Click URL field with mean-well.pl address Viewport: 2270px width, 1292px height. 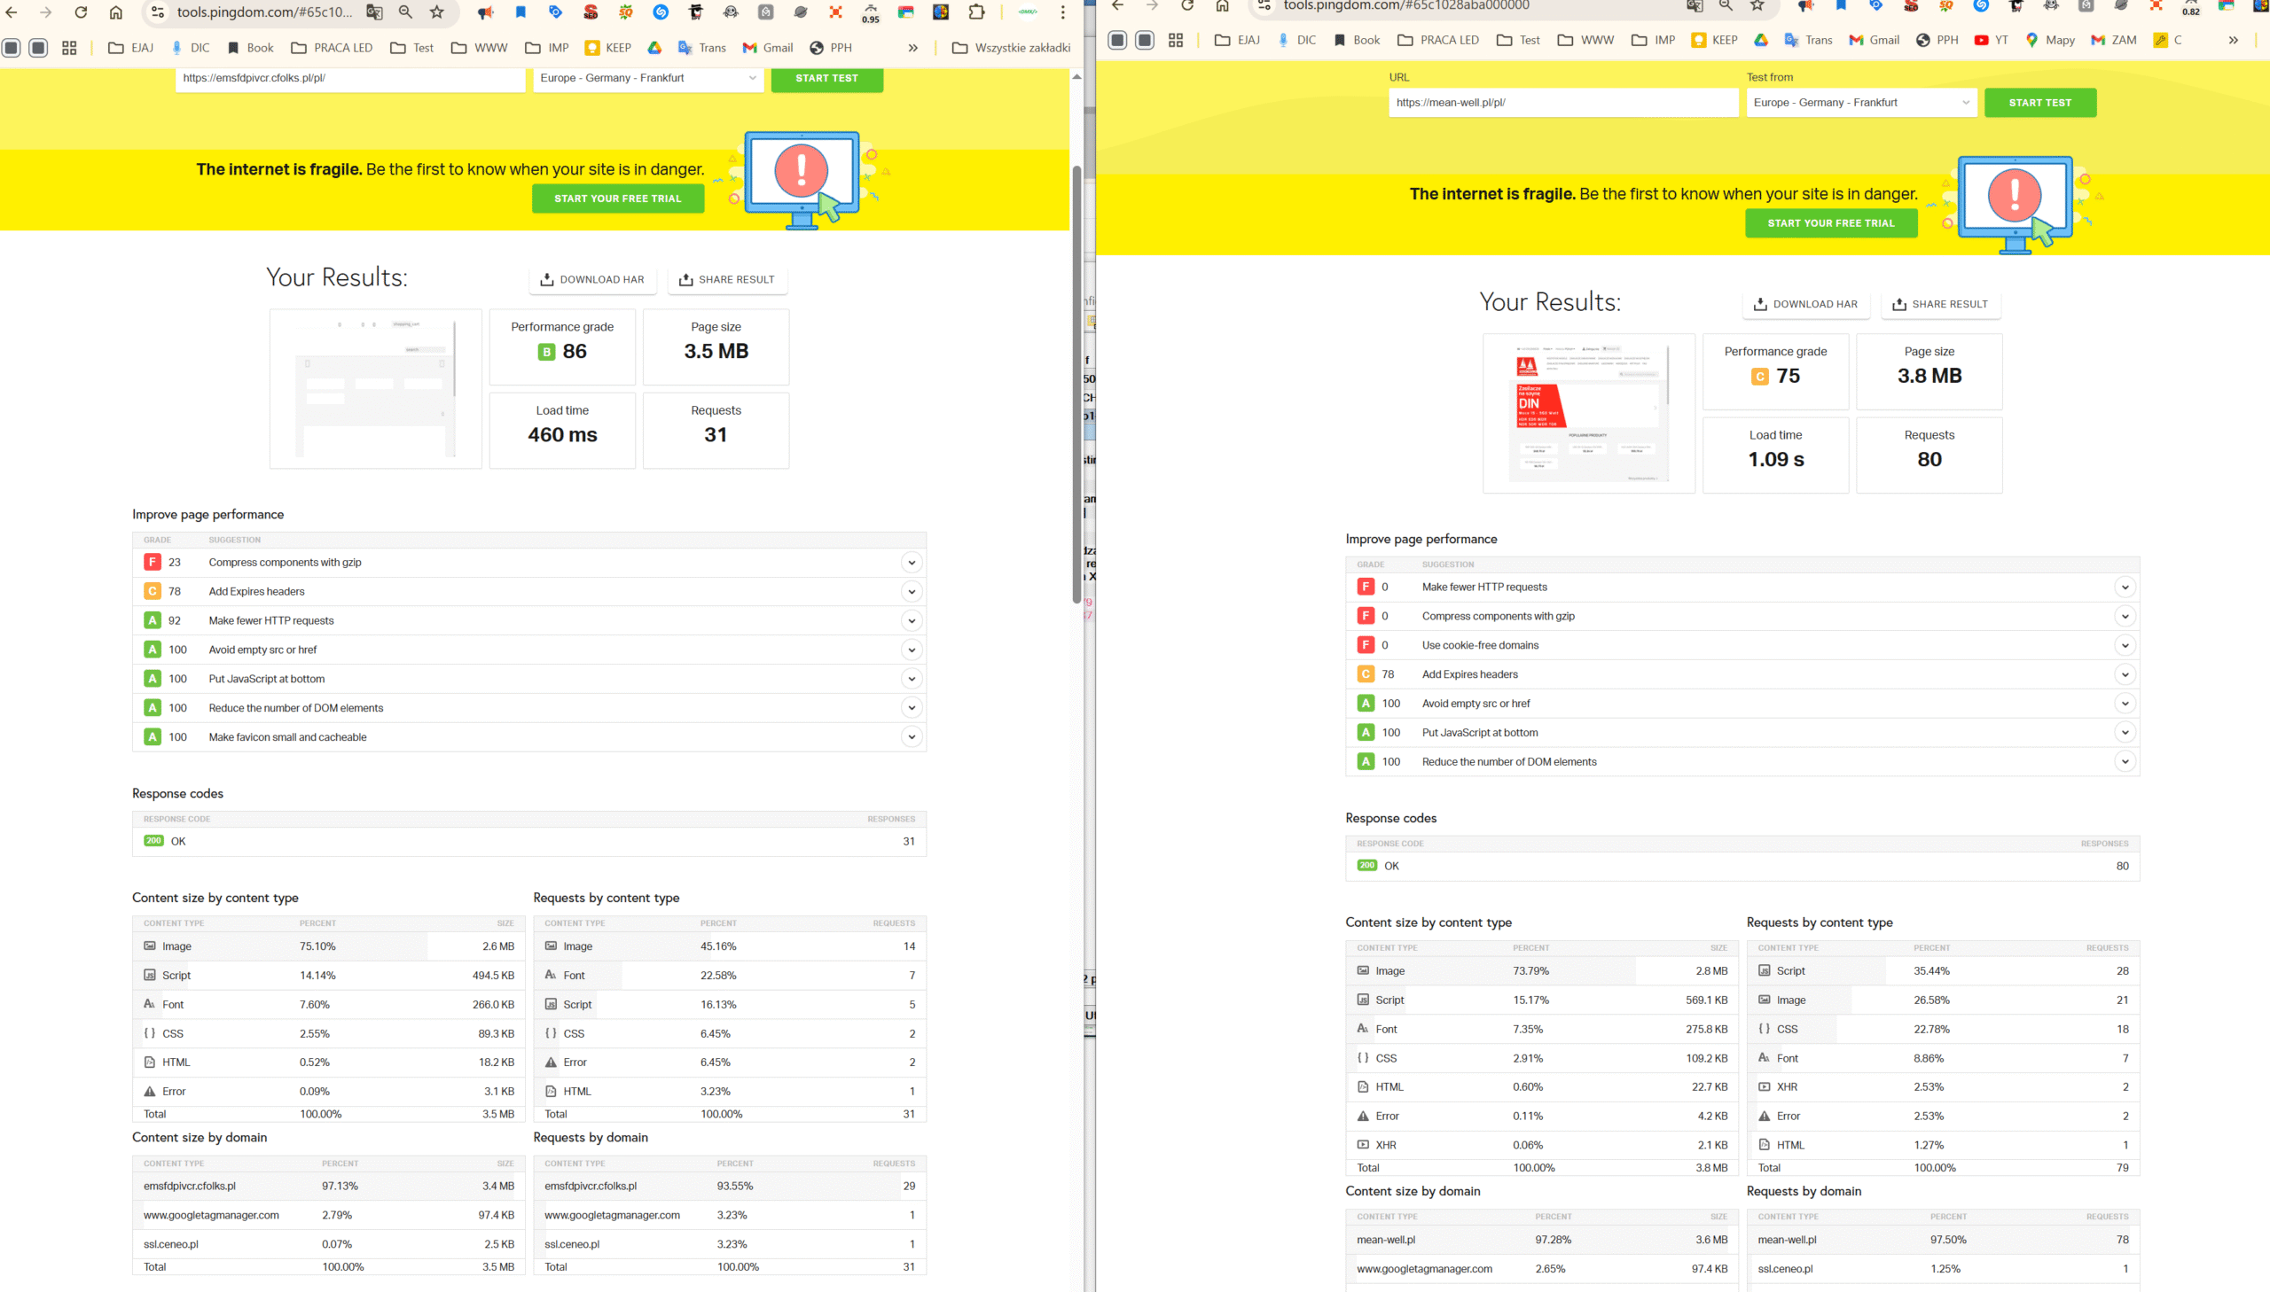1562,103
